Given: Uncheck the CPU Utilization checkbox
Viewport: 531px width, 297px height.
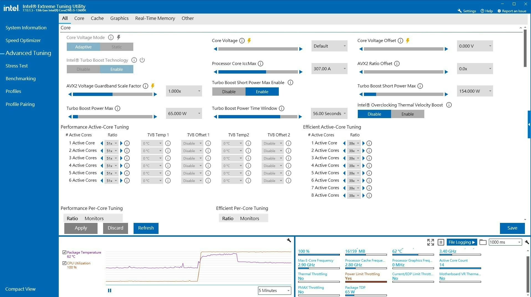Looking at the screenshot, I should pos(64,263).
